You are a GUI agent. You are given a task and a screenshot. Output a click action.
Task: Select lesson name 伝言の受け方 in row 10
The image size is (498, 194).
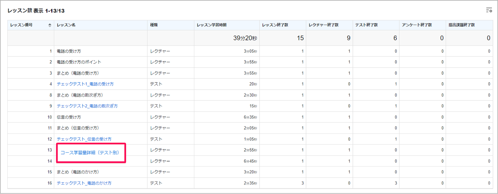point(69,117)
